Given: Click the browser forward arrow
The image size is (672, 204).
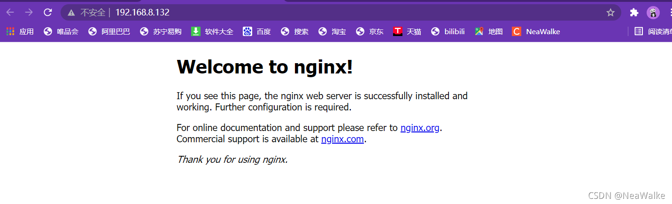Looking at the screenshot, I should click(29, 13).
